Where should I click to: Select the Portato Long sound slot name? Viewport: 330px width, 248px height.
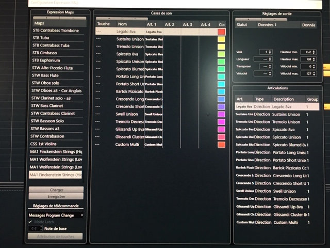tap(130, 76)
